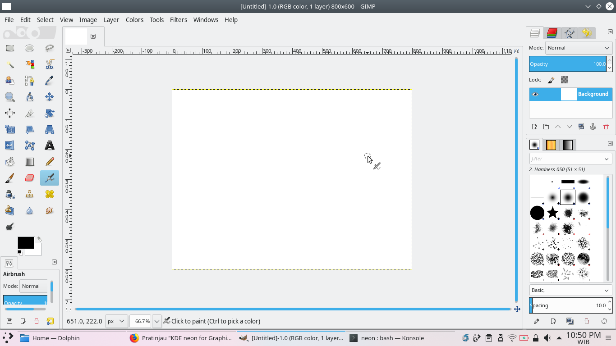Select the Fuzzy Select tool
Screen dimensions: 616x346
[x=10, y=65]
